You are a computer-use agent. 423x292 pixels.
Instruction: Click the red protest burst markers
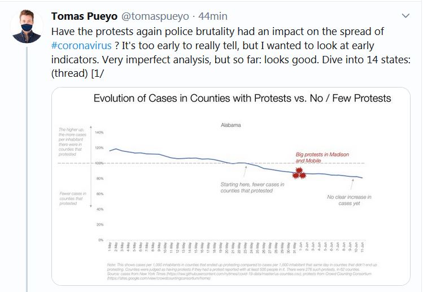click(x=298, y=175)
